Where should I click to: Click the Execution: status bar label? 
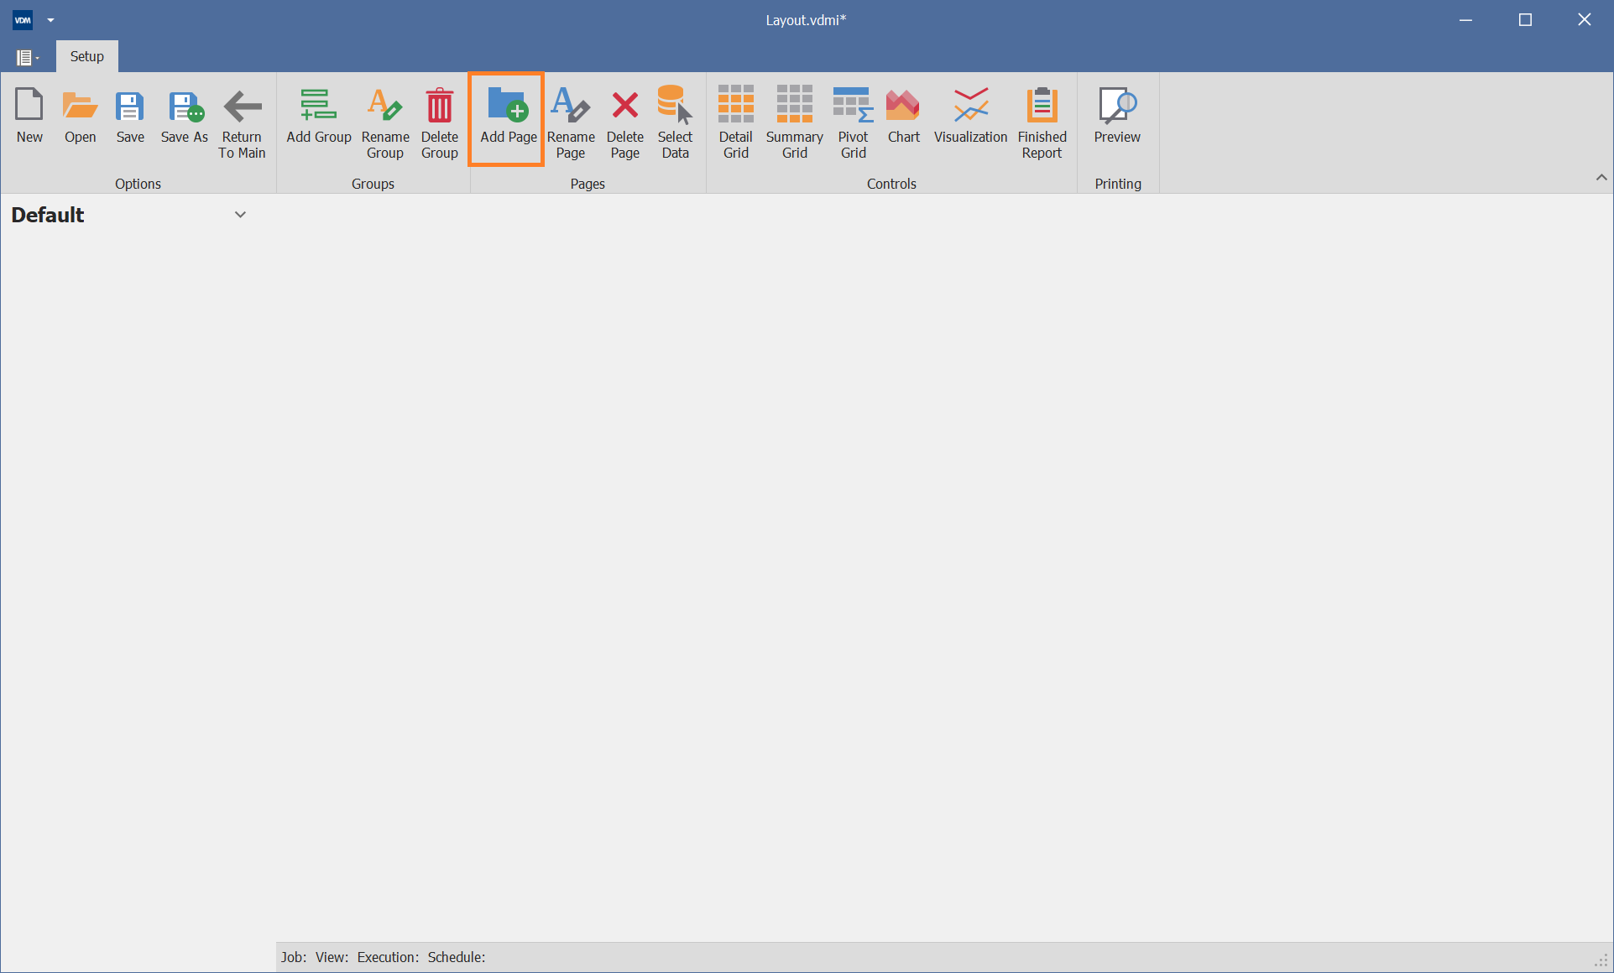[387, 957]
